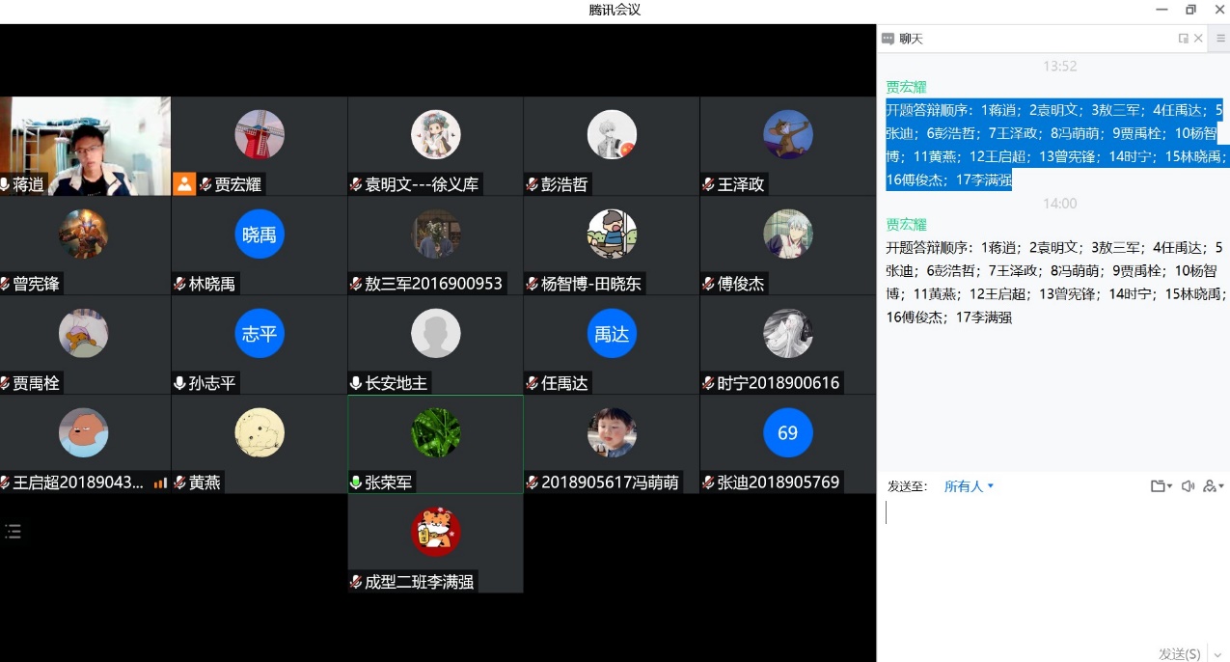Click the muted microphone icon for 黄燕
The image size is (1230, 662).
click(x=179, y=483)
